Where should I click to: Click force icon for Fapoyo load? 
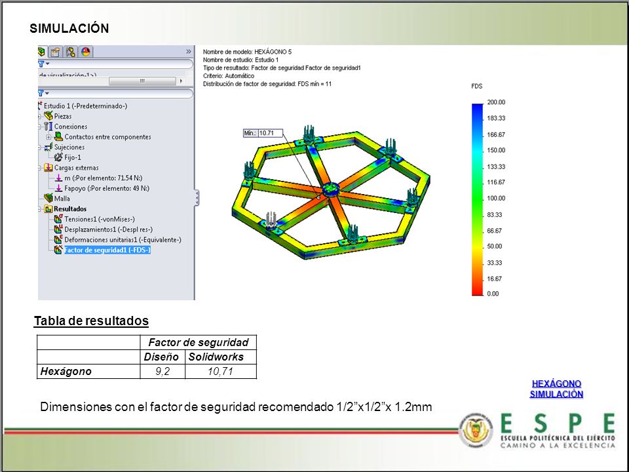pyautogui.click(x=58, y=188)
